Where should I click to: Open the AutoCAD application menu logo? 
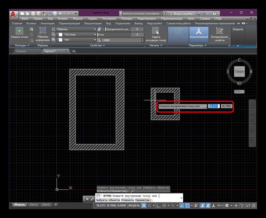[13, 15]
